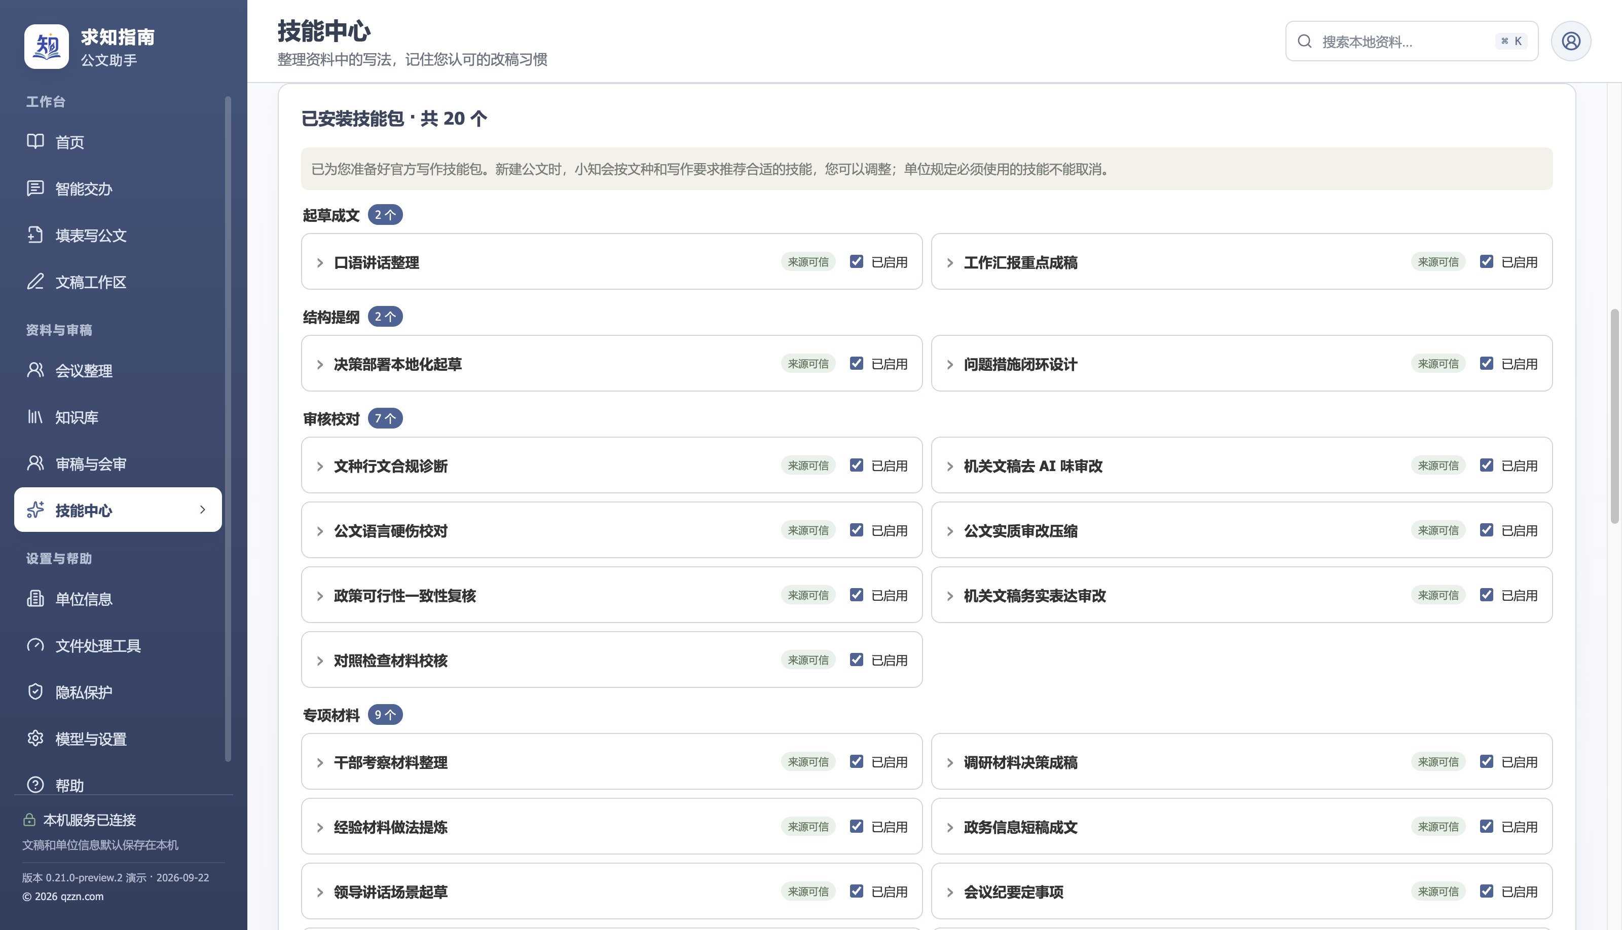Expand the 公文实质审改压缩 skill card

950,531
